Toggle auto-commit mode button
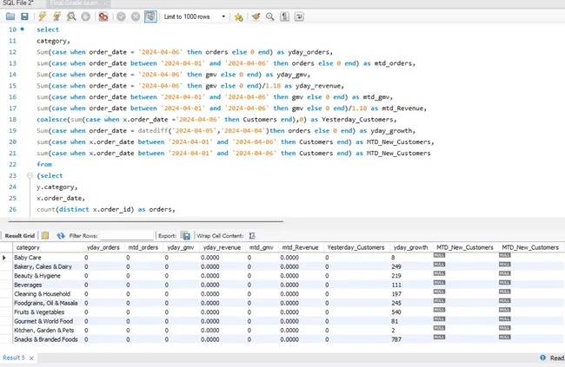Image resolution: width=565 pixels, height=367 pixels. [x=150, y=16]
